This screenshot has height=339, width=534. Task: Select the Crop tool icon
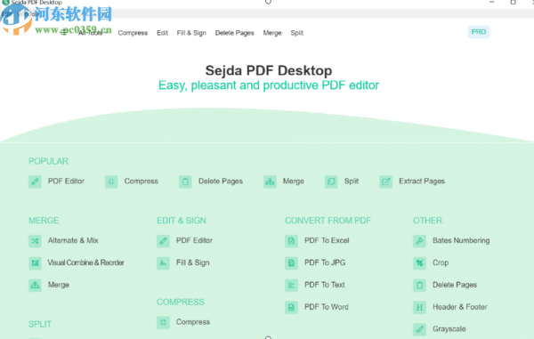(419, 263)
